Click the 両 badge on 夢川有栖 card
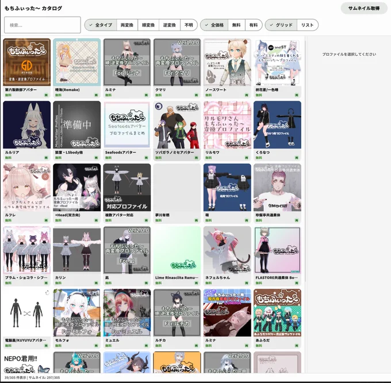The image size is (391, 383). (x=197, y=220)
